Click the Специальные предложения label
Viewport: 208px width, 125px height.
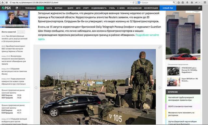coord(178,64)
